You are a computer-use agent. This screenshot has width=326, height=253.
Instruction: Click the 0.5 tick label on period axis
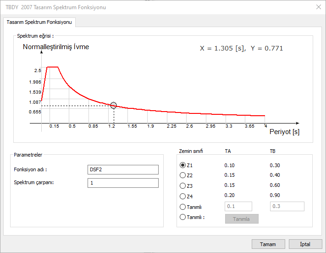pos(72,126)
